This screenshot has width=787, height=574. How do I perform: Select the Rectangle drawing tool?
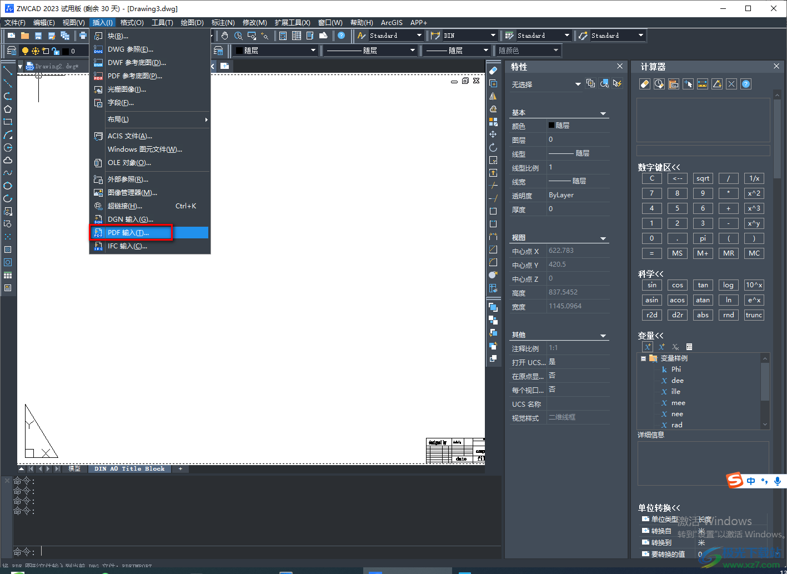(x=8, y=122)
